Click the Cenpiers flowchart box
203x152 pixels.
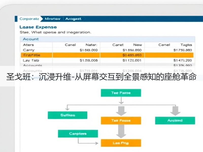(x=78, y=134)
